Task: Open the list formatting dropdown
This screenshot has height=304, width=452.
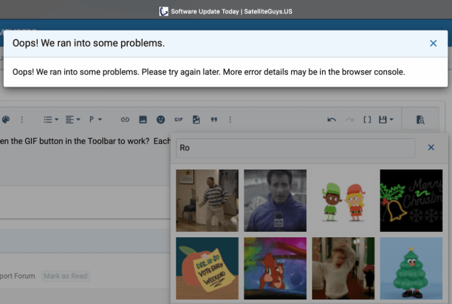Action: click(x=51, y=120)
